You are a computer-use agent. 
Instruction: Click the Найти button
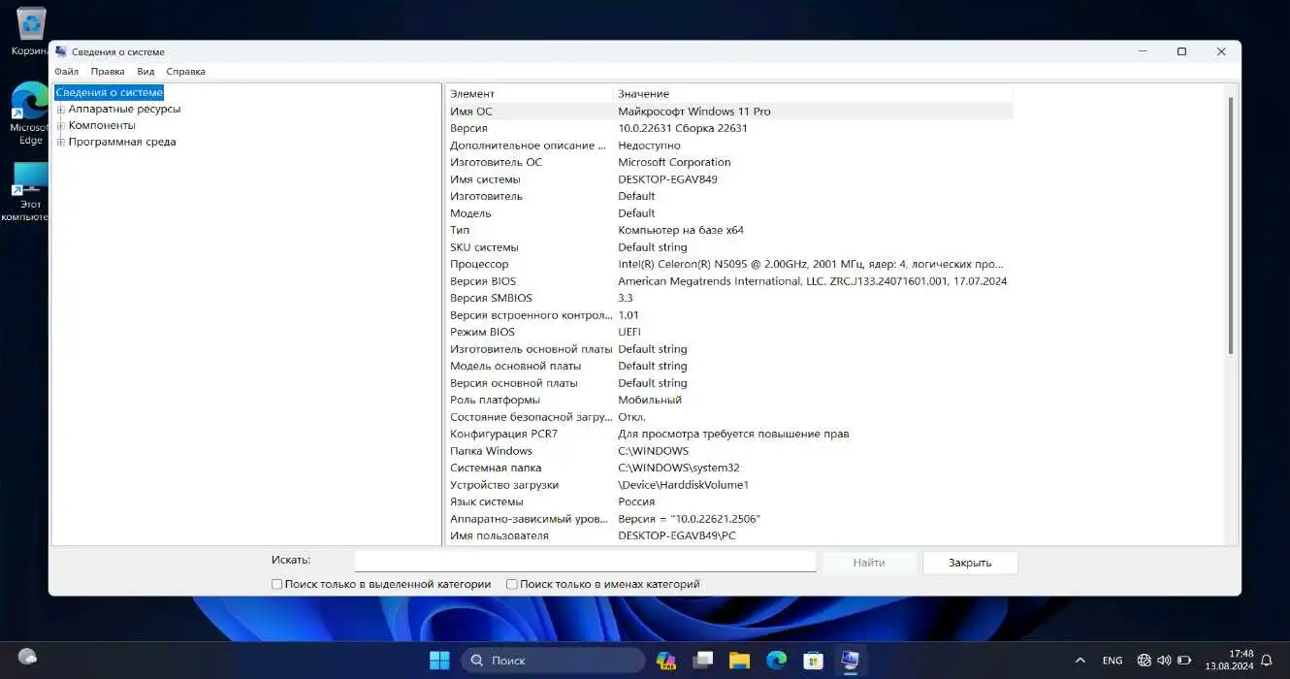click(869, 563)
